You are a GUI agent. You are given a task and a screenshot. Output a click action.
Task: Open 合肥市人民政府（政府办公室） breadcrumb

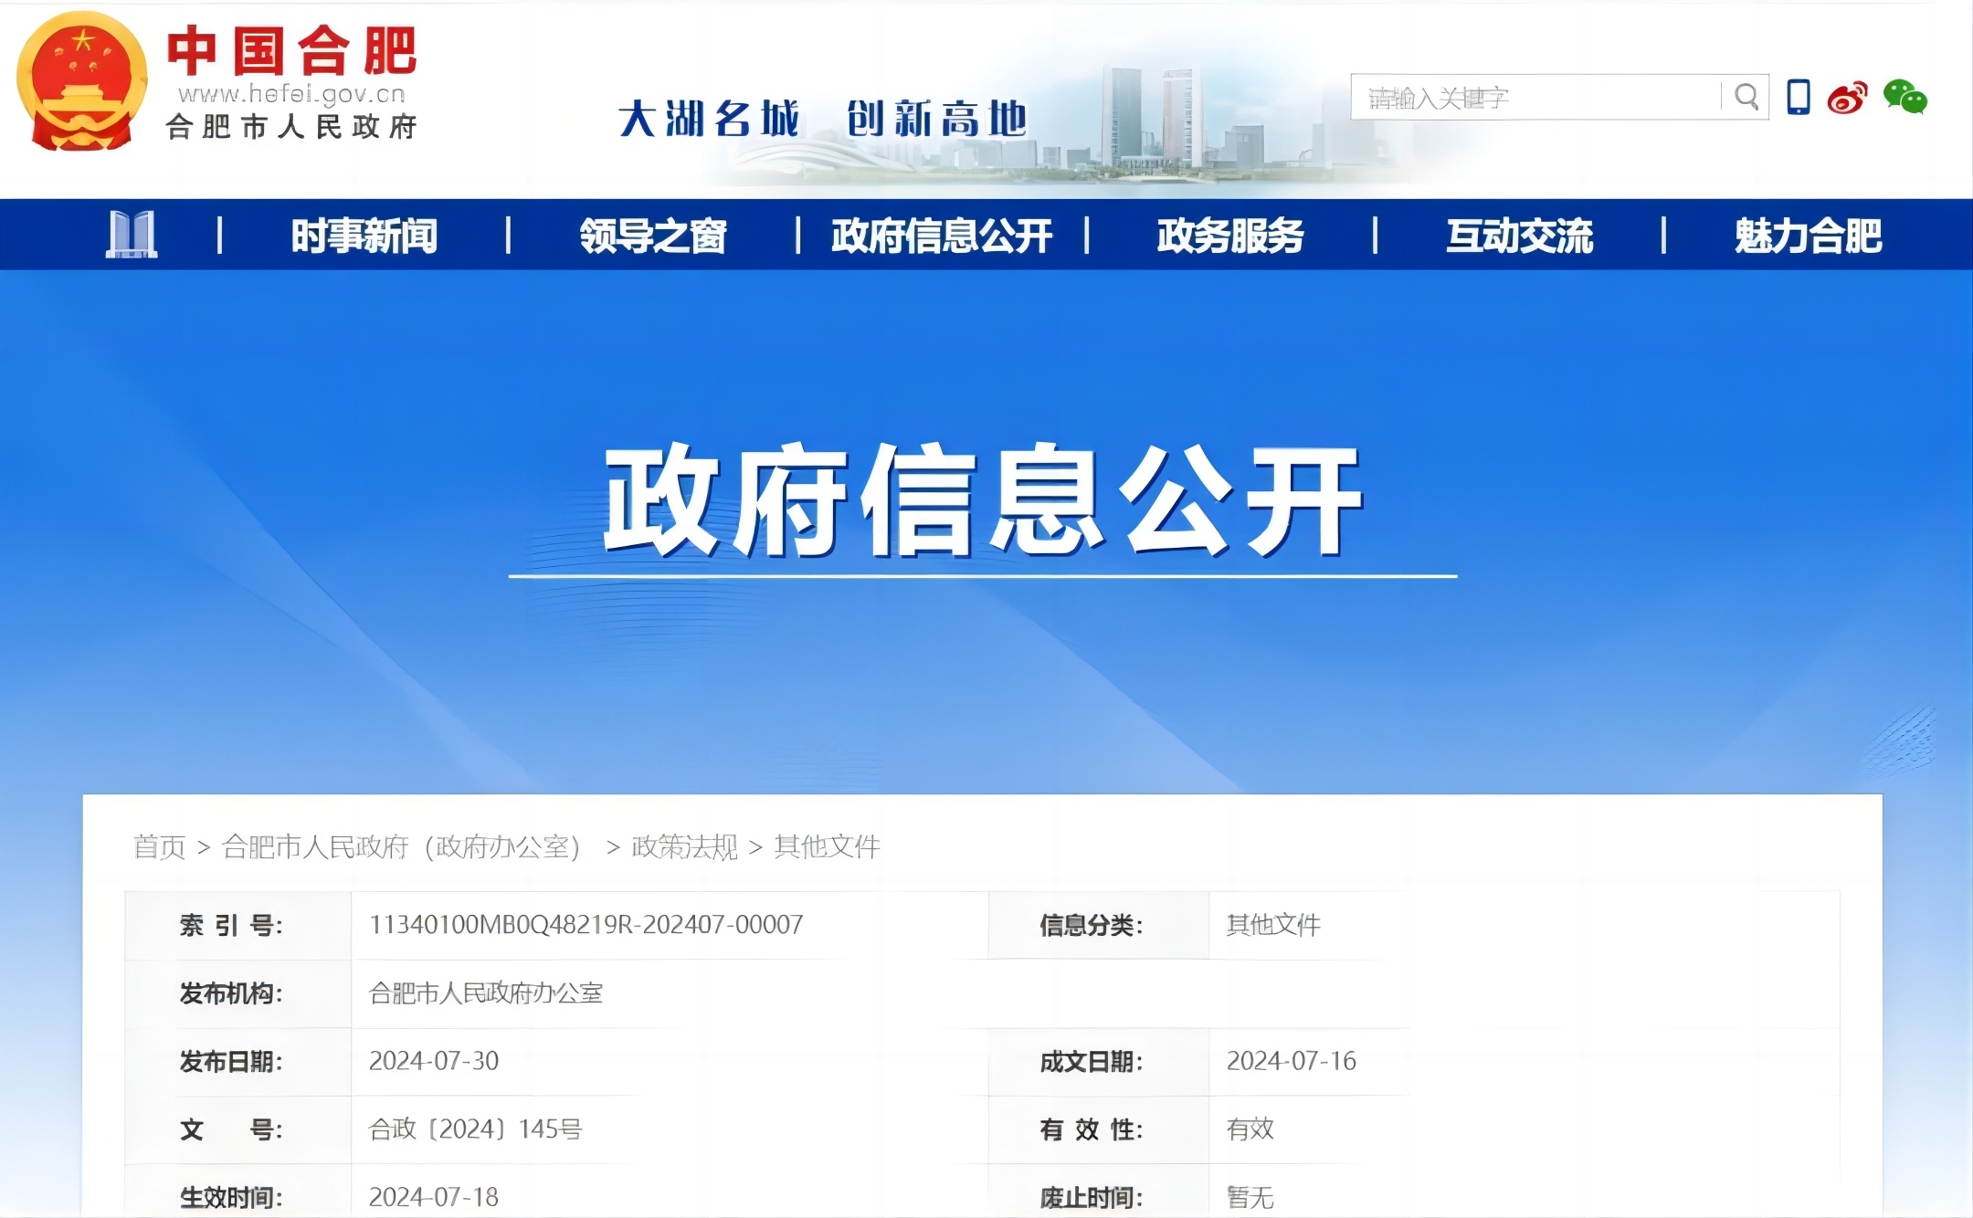[x=401, y=847]
